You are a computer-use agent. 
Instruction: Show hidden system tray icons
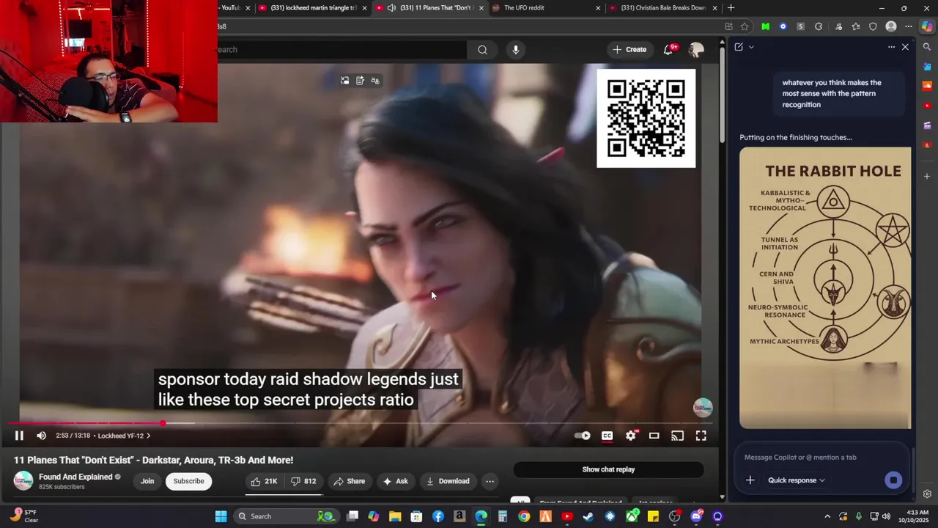pyautogui.click(x=827, y=516)
